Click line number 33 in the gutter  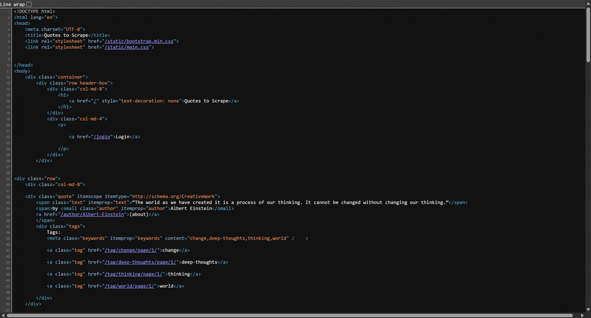(8, 202)
